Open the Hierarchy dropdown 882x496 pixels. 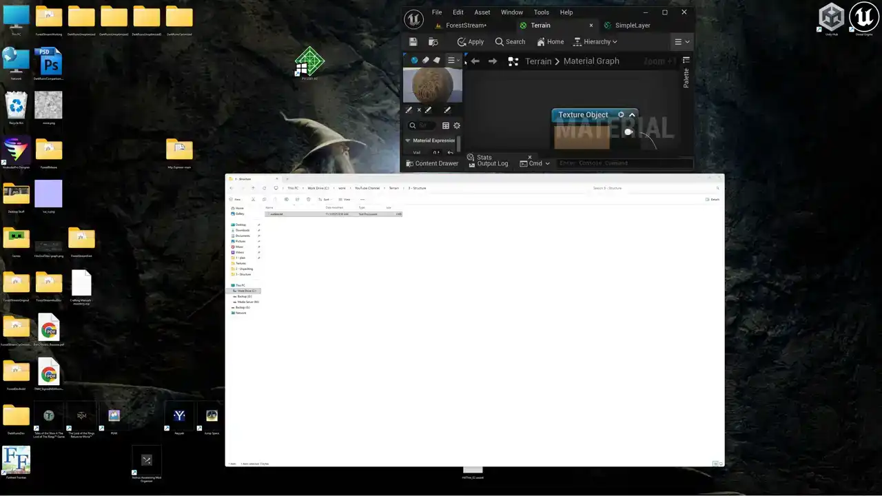595,42
